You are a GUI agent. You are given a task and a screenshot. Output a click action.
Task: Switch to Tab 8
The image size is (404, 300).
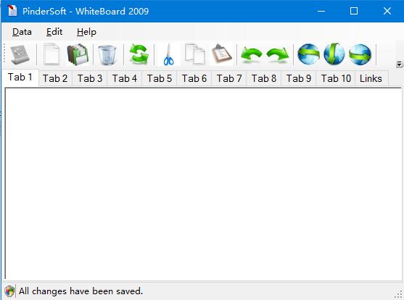264,78
